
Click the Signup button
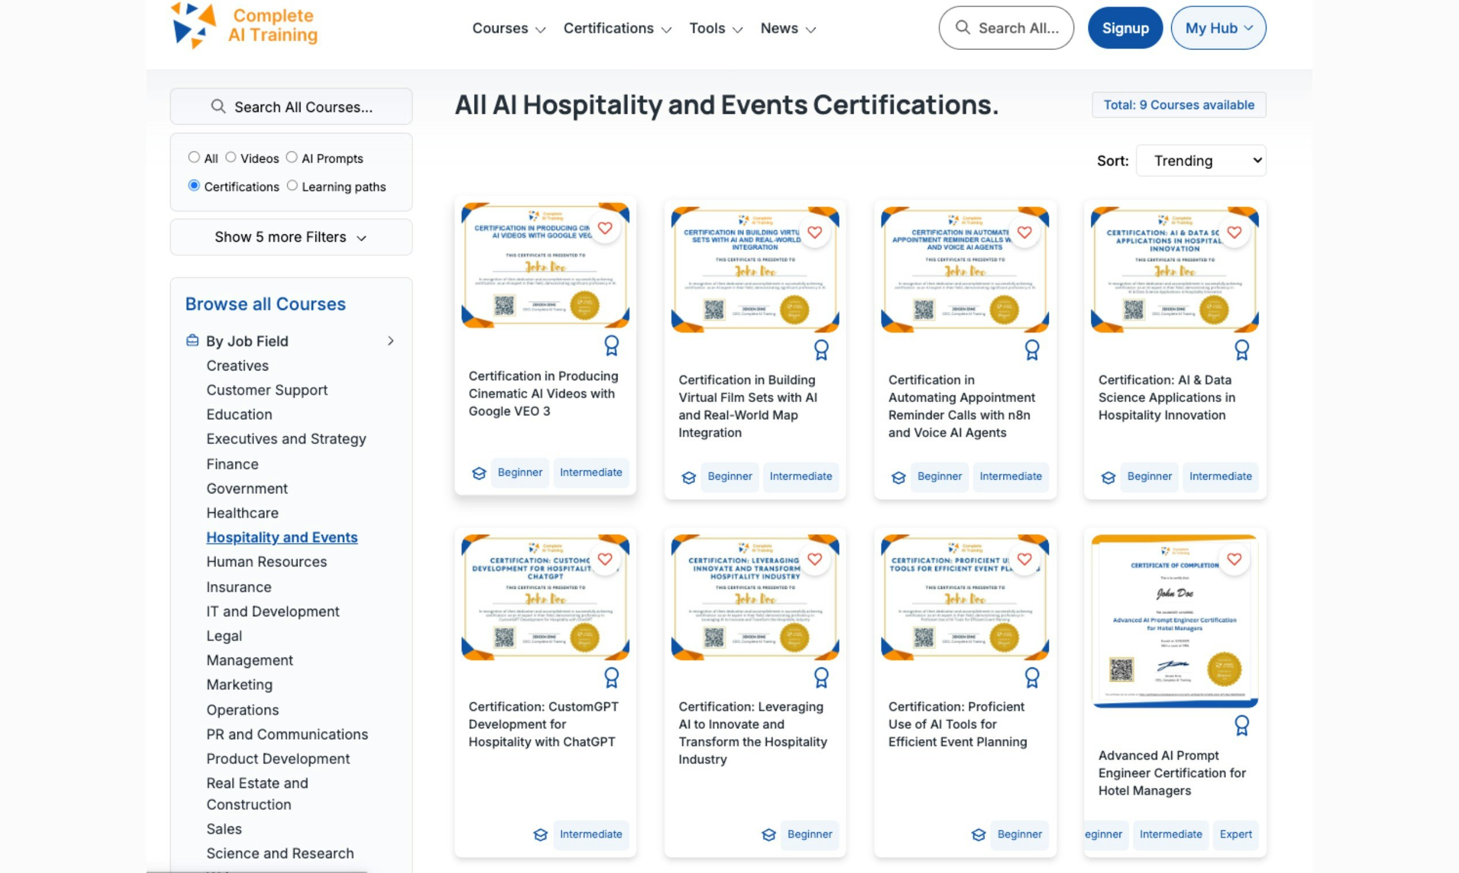click(x=1124, y=27)
